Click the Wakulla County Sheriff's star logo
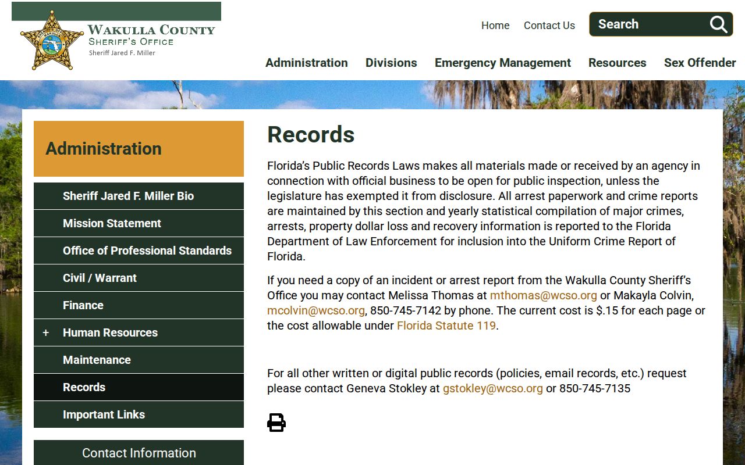This screenshot has height=465, width=745. tap(52, 40)
